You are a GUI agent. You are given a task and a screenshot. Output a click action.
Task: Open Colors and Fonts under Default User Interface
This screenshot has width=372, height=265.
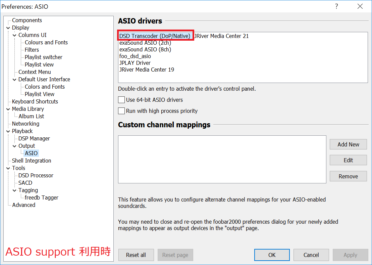click(x=45, y=87)
